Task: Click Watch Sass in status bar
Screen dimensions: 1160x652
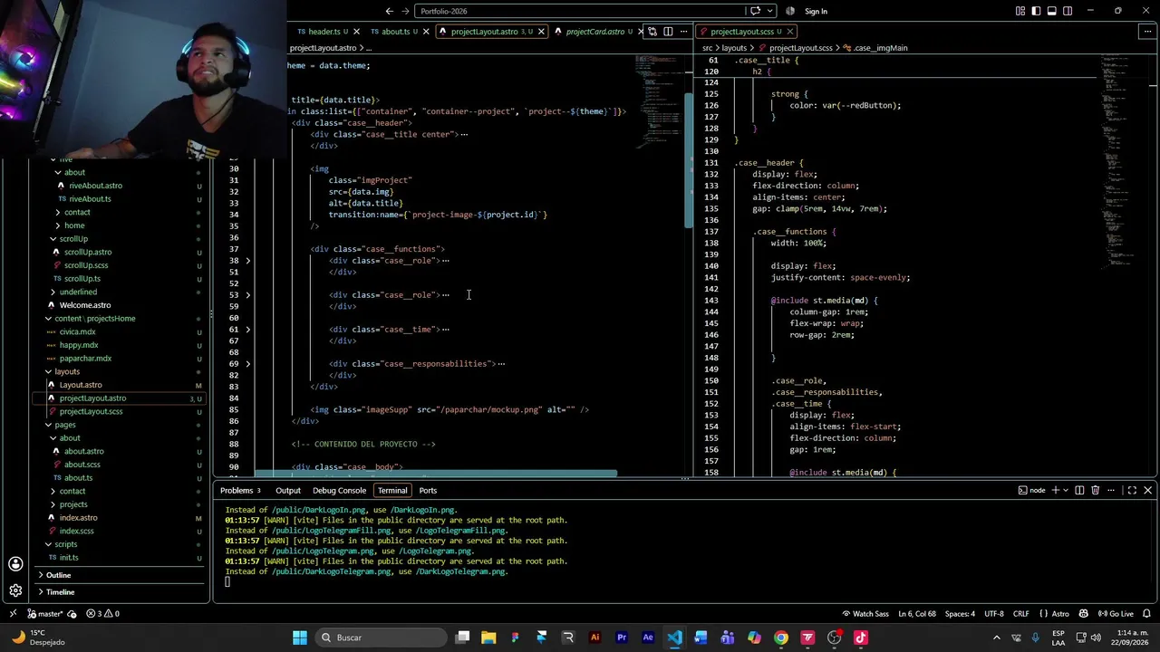Action: click(865, 613)
